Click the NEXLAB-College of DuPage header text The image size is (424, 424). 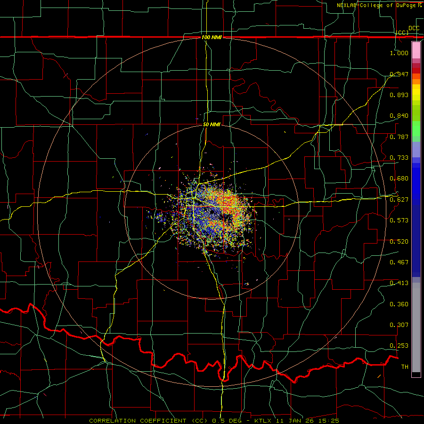click(379, 5)
